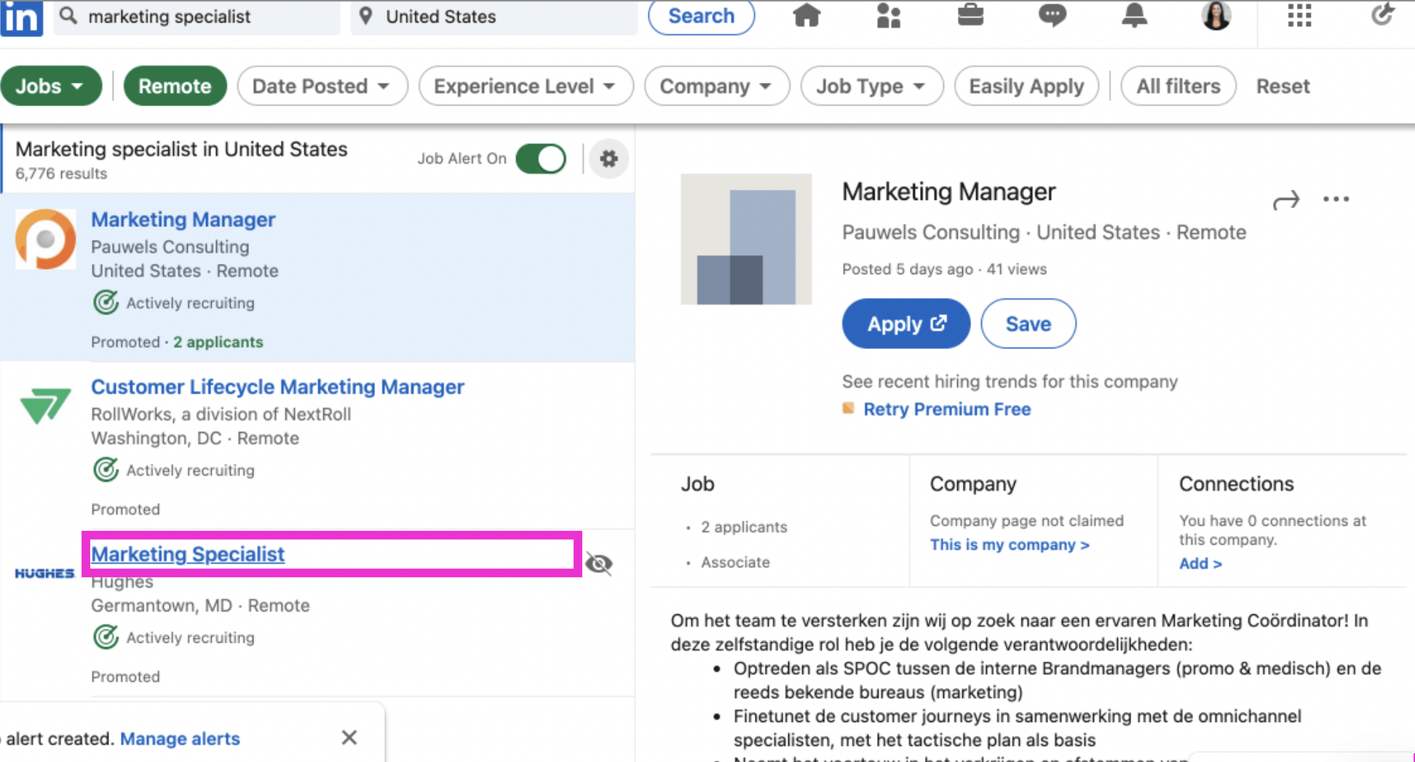Open Marketing Manager job listing
Viewport: 1415px width, 762px height.
pos(183,219)
